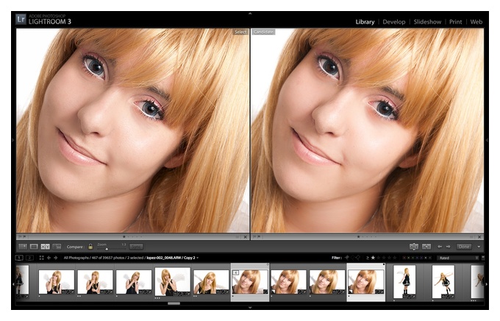Filter by red color label
500x321 pixels.
[x=404, y=258]
